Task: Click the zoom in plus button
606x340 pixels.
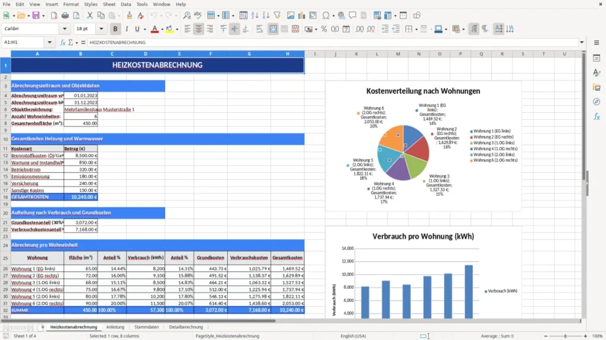Action: (x=585, y=336)
